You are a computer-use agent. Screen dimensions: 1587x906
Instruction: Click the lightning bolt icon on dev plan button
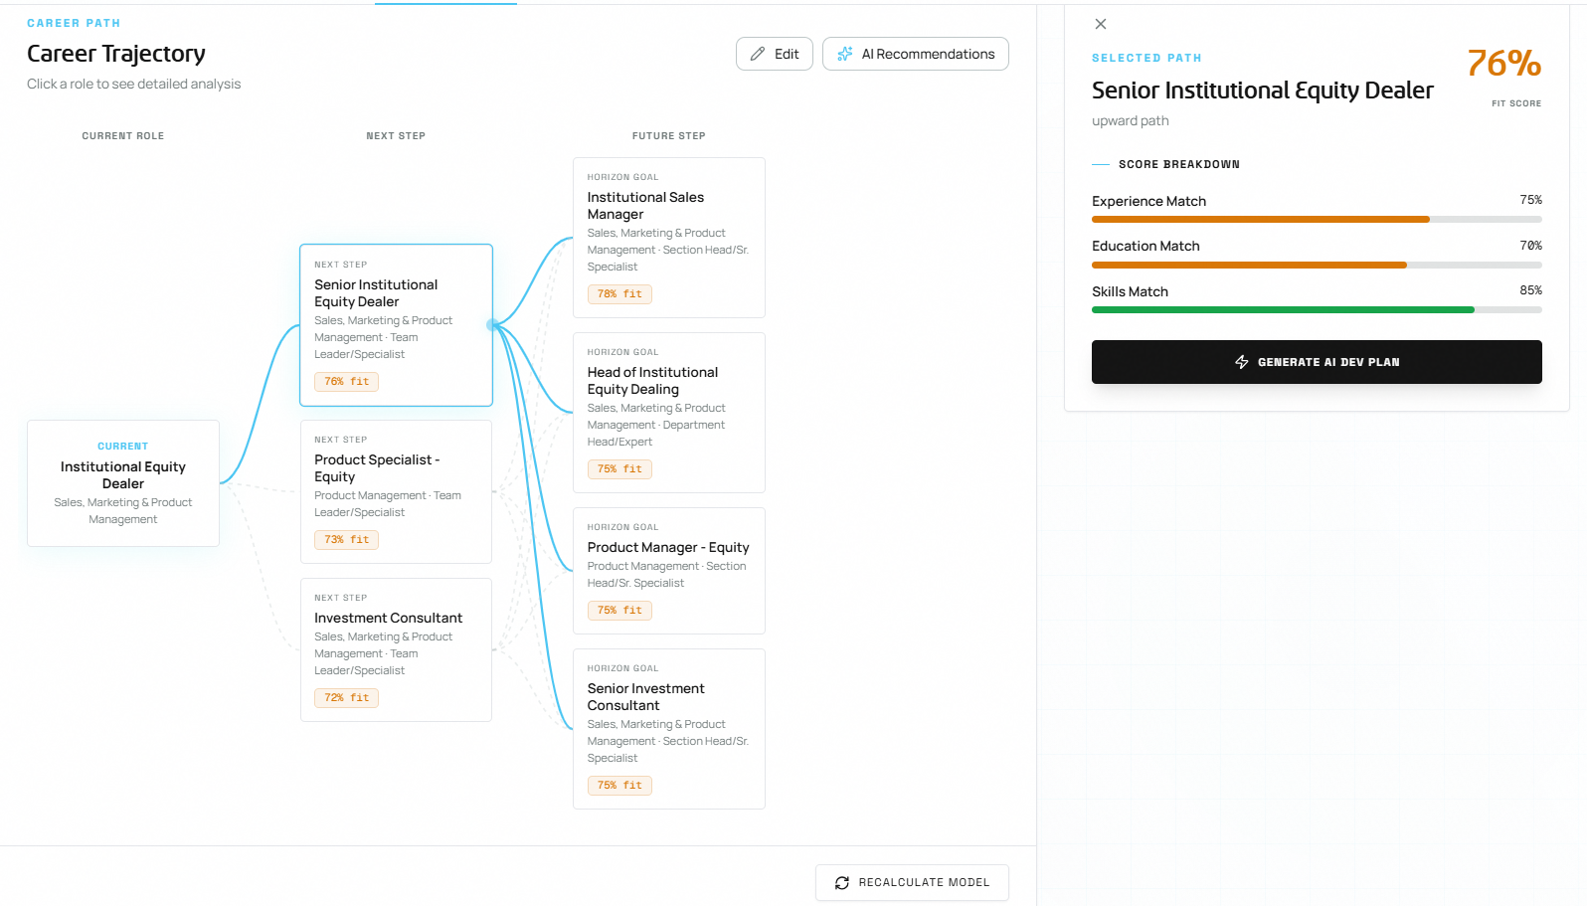tap(1241, 362)
